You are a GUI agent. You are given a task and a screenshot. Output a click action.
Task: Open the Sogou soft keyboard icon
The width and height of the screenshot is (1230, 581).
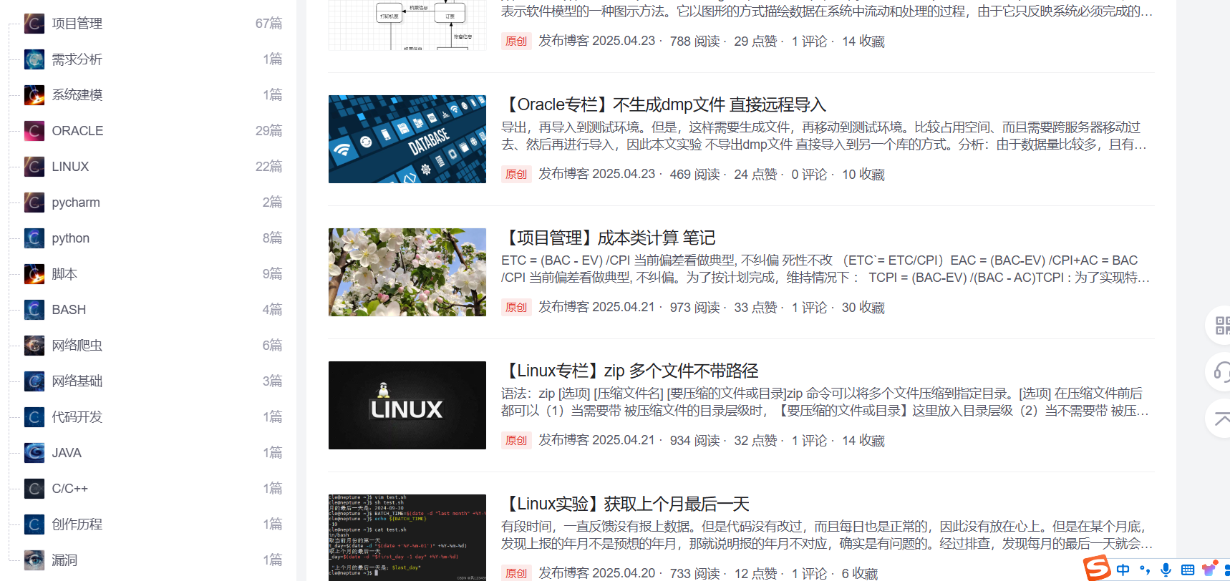click(x=1188, y=570)
